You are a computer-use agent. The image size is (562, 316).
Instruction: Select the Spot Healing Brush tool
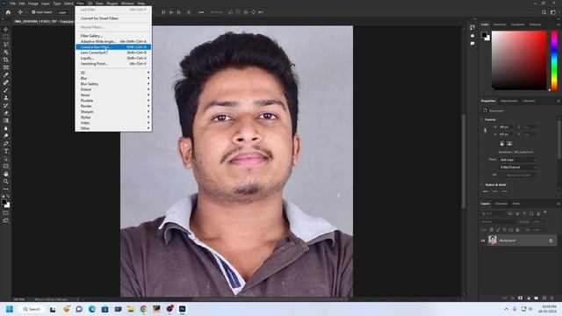6,83
